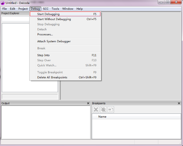
Task: Close the Breakpoints panel
Action: 179,103
